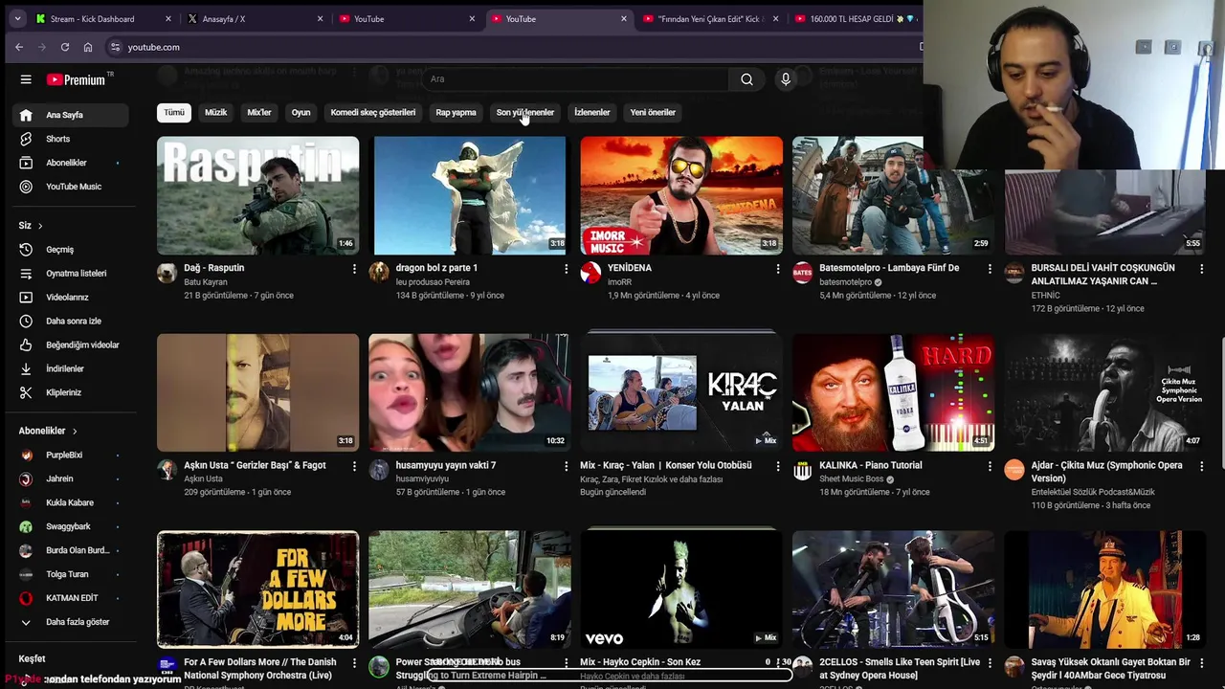1225x689 pixels.
Task: Open Daha sonra izle list
Action: point(72,322)
